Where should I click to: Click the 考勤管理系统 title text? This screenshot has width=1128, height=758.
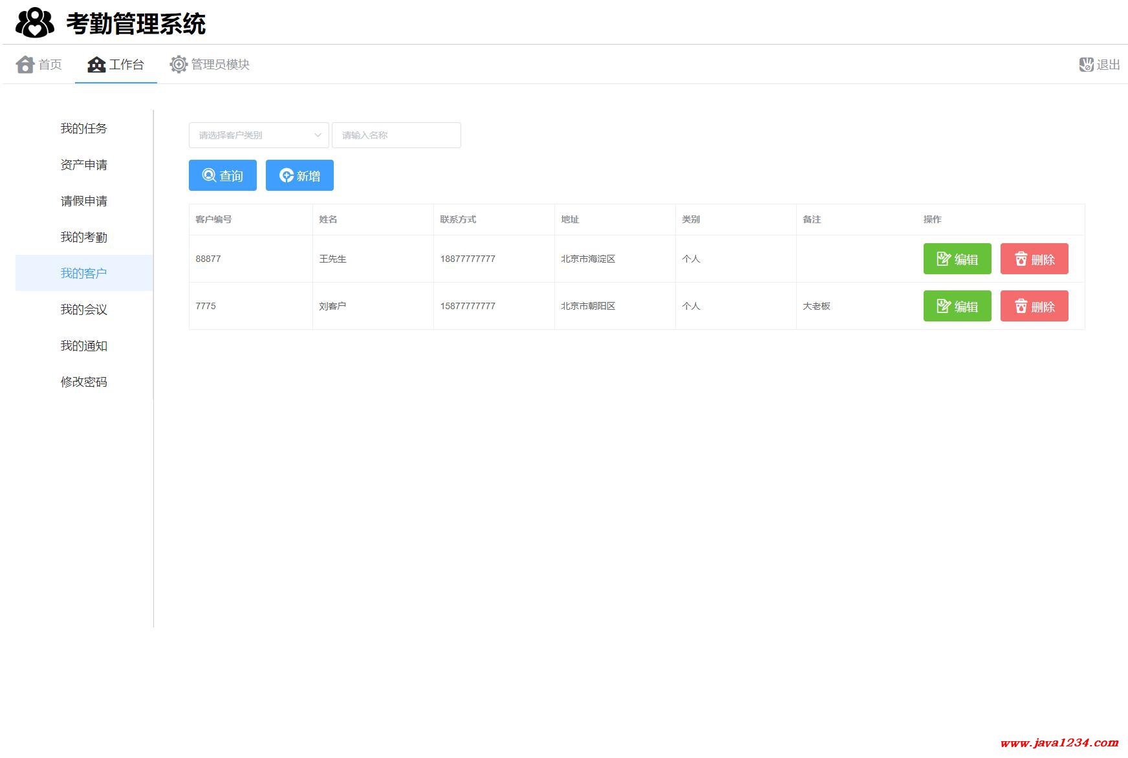(x=136, y=24)
